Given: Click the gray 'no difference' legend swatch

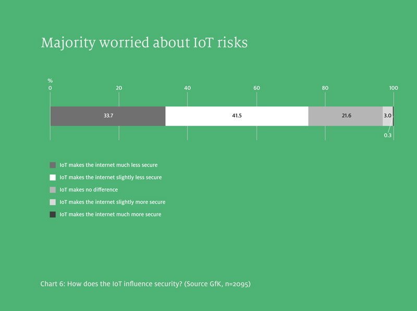Looking at the screenshot, I should [53, 190].
